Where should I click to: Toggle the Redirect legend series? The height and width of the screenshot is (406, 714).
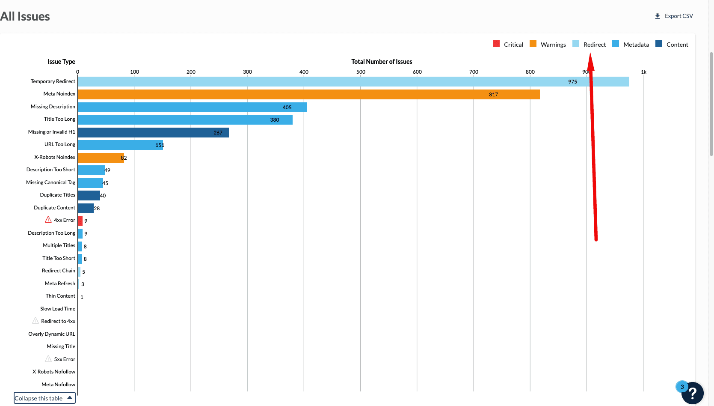tap(589, 44)
